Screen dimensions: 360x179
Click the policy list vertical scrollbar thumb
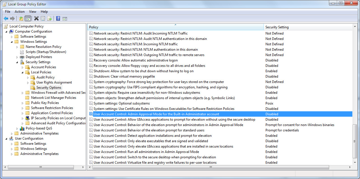(355, 141)
